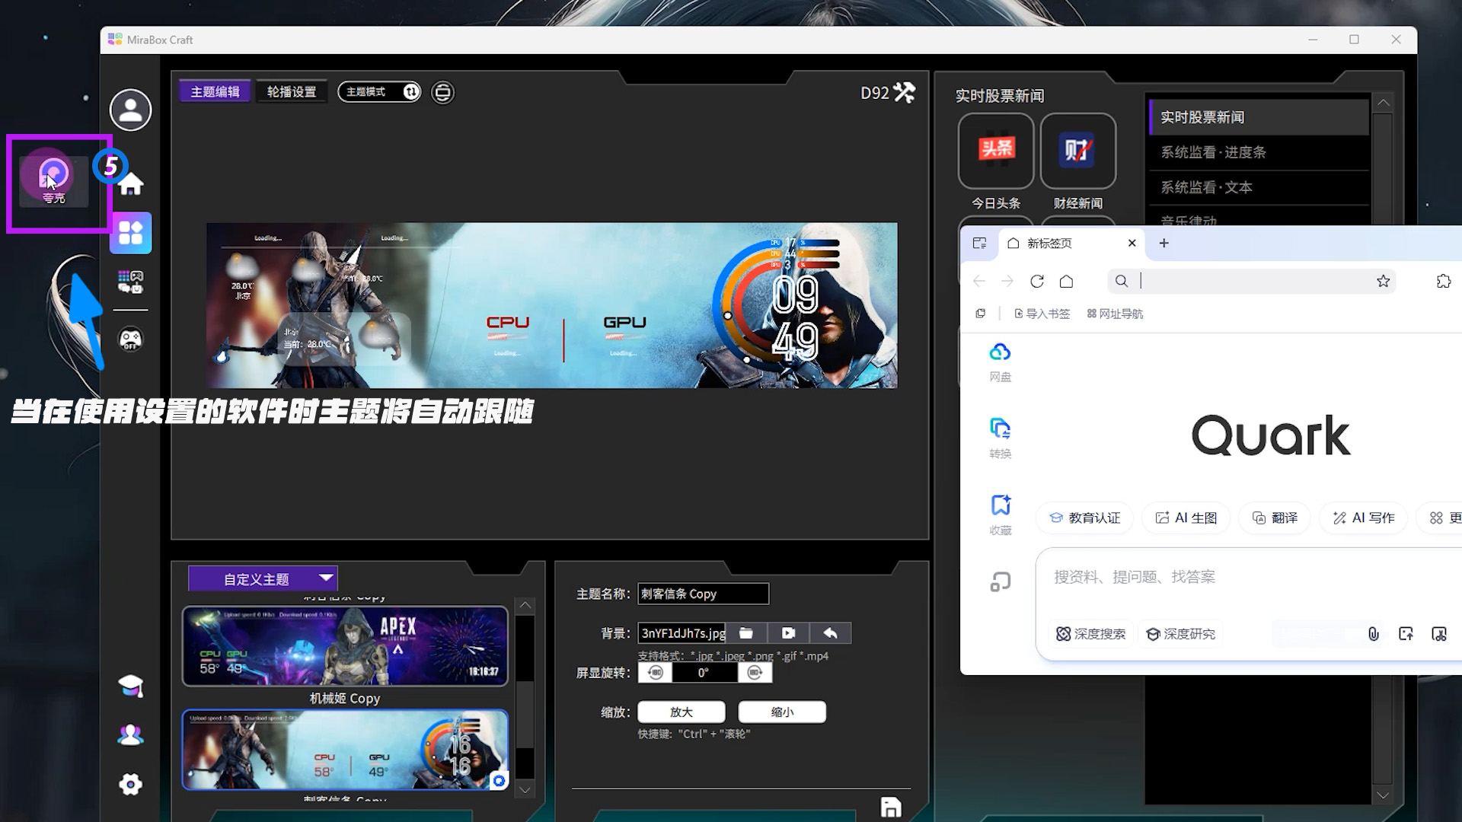Open the graduation cap tutorial icon
Screen dimensions: 1462x822
pos(131,686)
